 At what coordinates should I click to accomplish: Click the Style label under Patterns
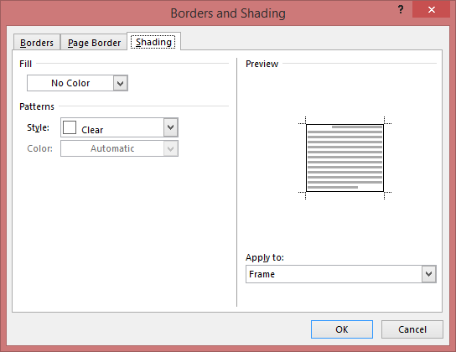[38, 127]
